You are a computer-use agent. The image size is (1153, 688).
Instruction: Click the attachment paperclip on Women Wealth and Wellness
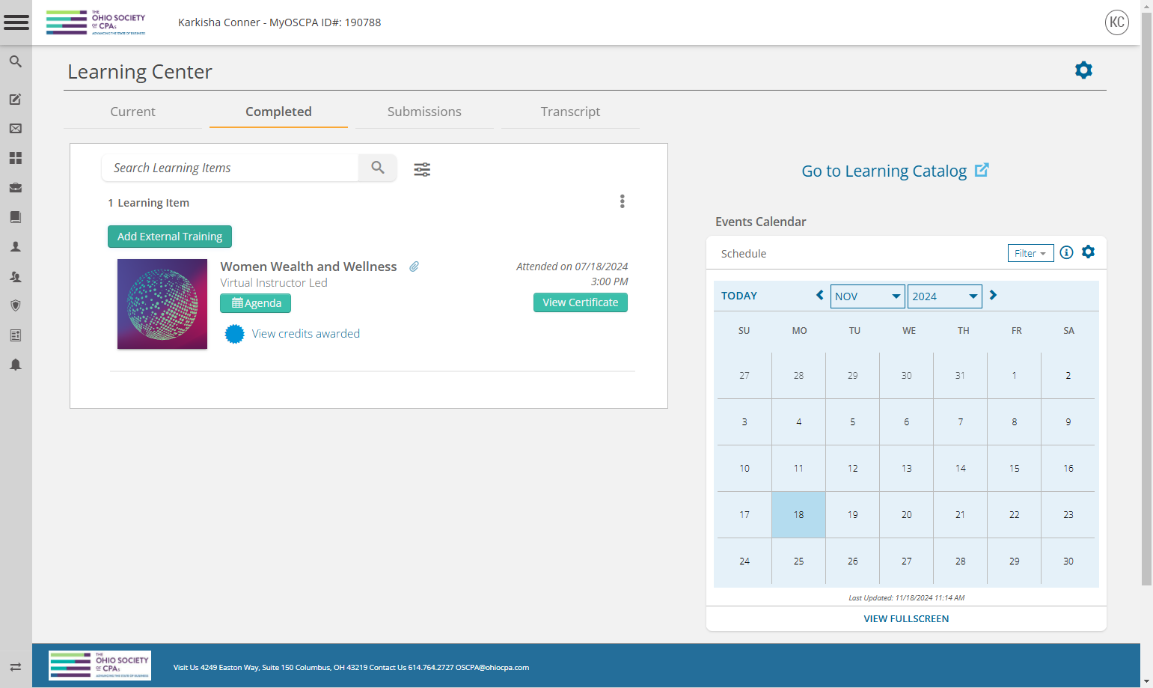click(414, 267)
